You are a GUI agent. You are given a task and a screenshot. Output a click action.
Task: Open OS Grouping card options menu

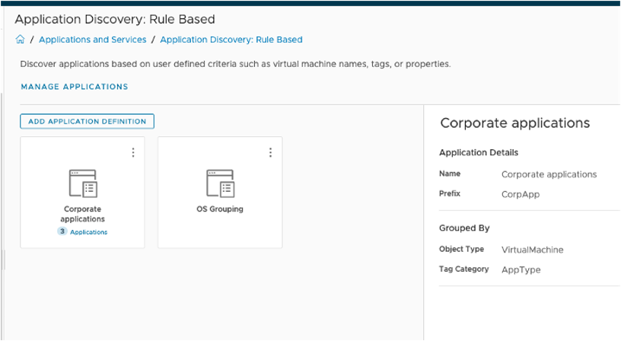coord(270,153)
